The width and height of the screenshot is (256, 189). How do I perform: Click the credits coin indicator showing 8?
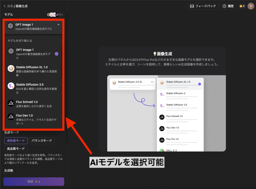pos(242,6)
